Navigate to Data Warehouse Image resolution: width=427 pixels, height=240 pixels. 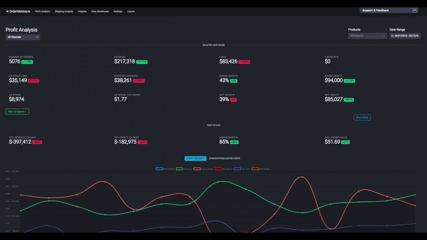(x=100, y=11)
